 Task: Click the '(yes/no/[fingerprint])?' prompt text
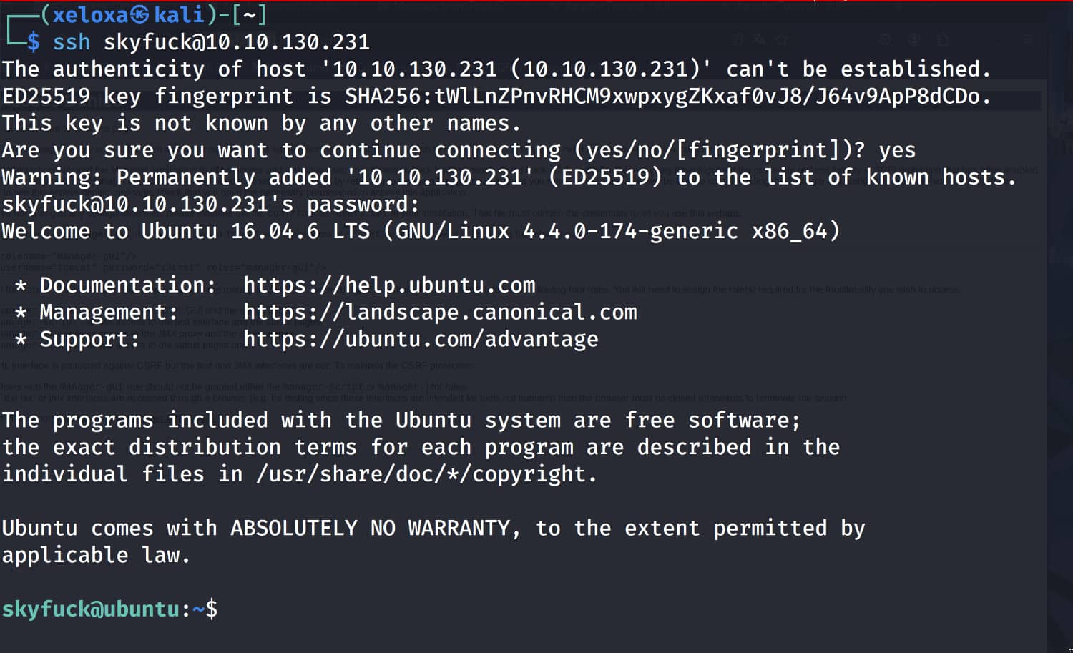(720, 150)
